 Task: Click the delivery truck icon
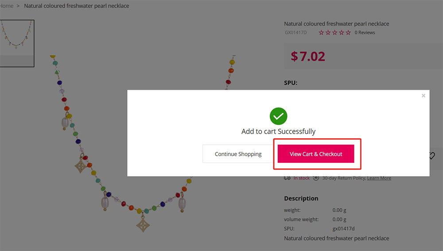tap(287, 178)
